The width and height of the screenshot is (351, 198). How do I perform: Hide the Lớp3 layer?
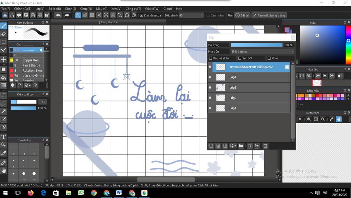pos(210,87)
